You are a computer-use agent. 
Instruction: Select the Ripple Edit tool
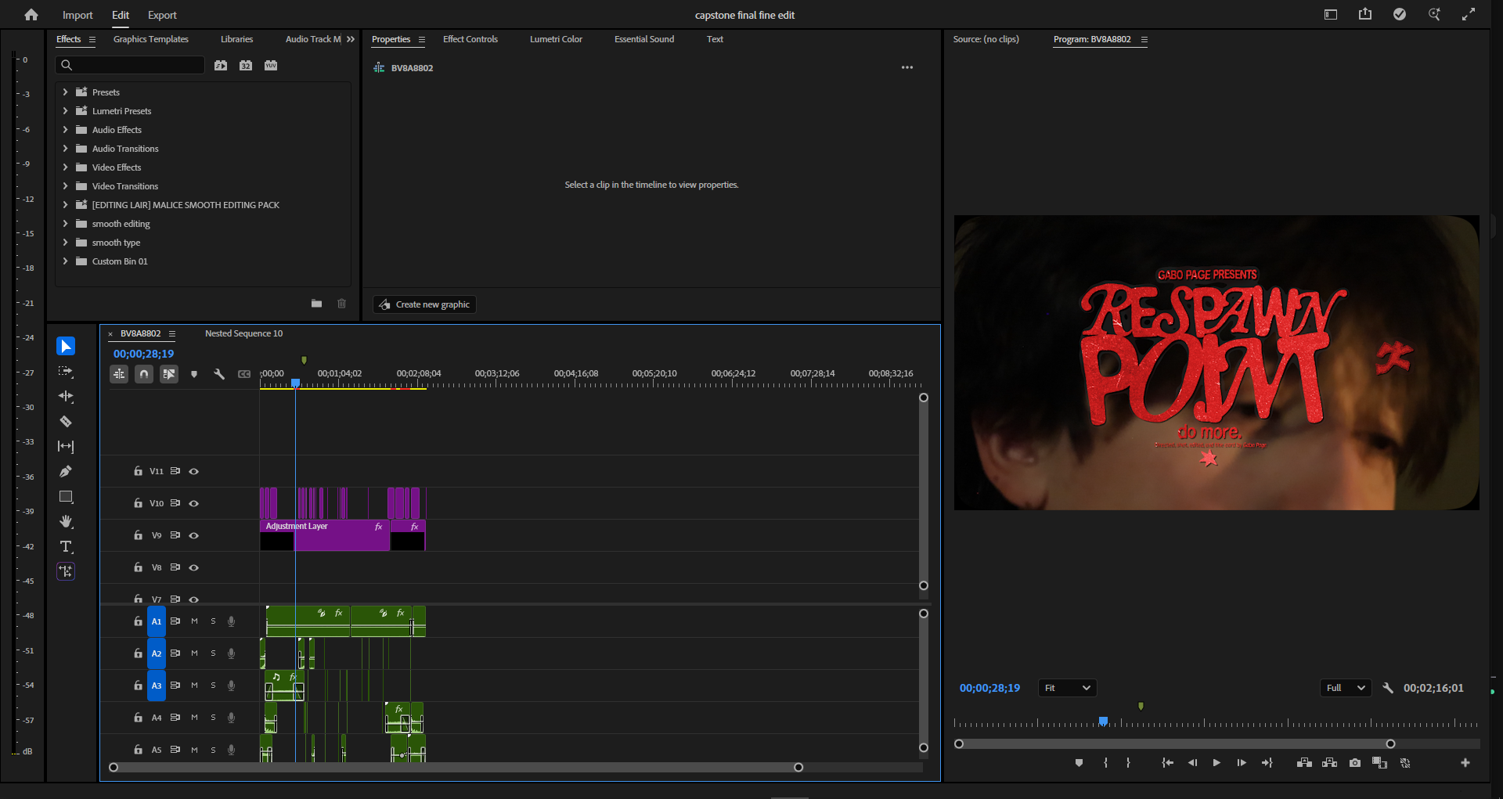66,396
